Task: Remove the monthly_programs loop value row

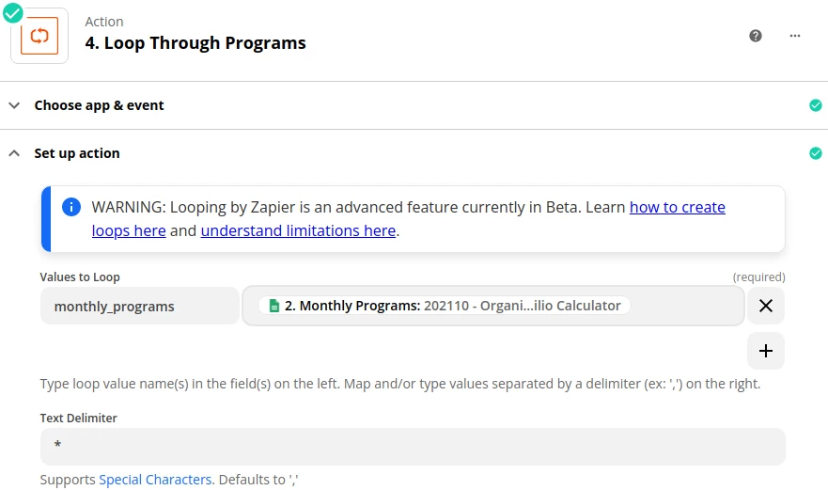Action: tap(766, 306)
